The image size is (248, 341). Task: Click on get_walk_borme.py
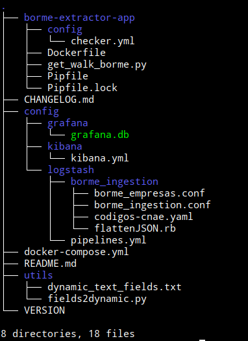97,64
